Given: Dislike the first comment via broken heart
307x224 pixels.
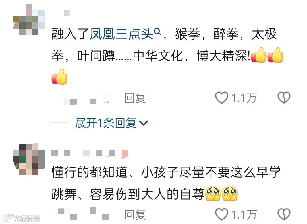Looking at the screenshot, I should pos(284,98).
